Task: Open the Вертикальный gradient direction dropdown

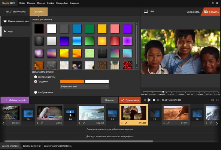Action: (84, 87)
